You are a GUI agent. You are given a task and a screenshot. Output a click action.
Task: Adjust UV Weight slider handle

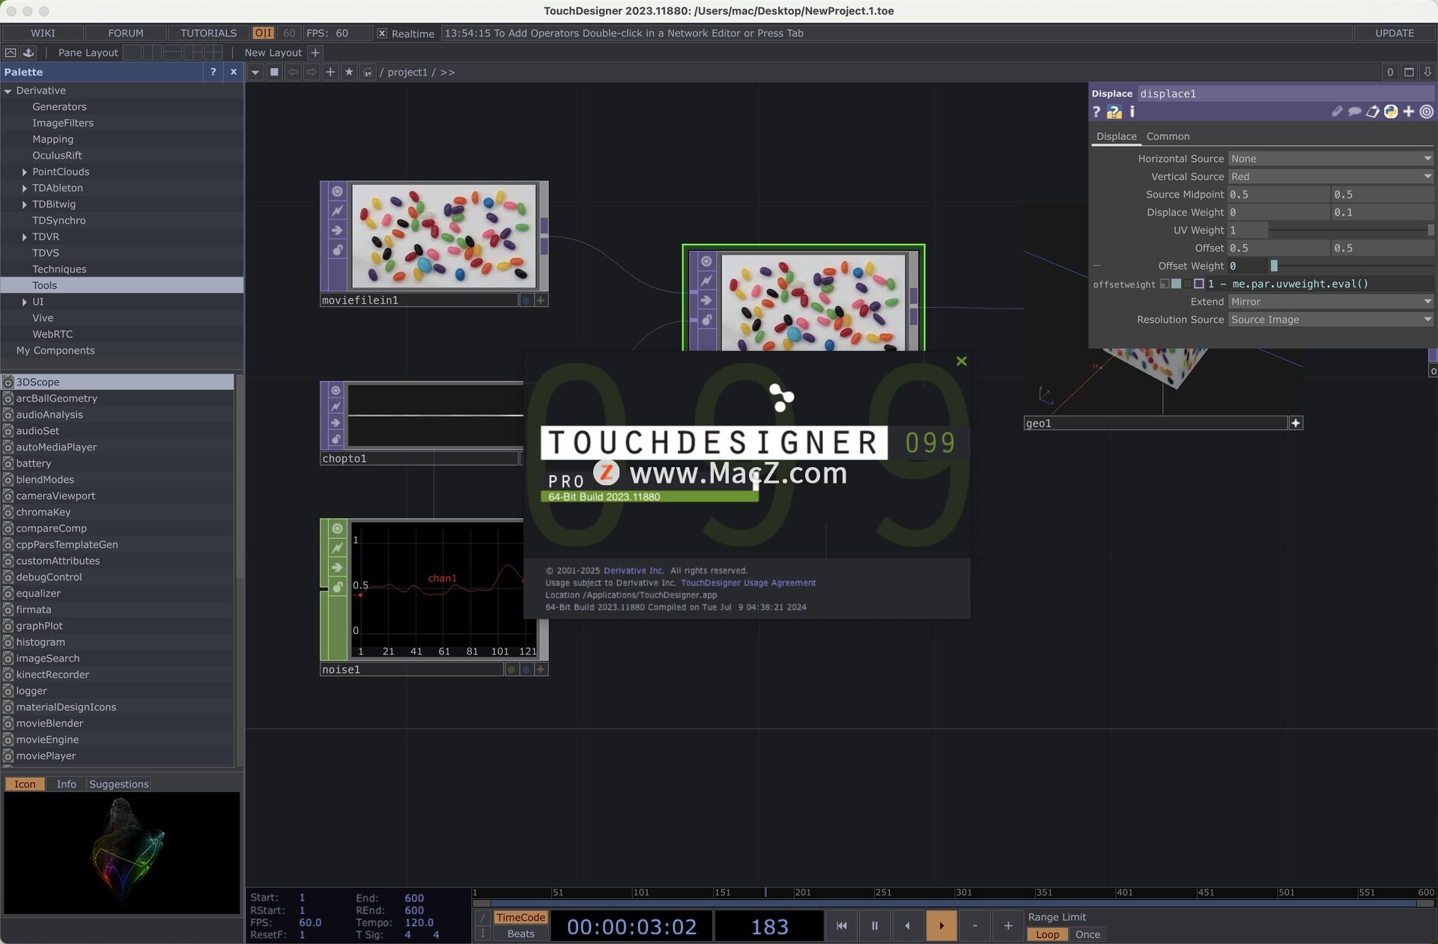(x=1431, y=230)
